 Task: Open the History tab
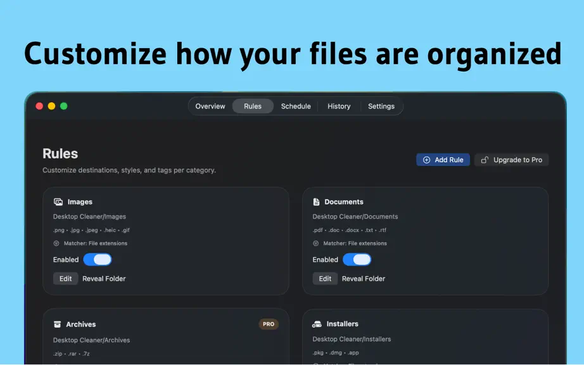pos(339,106)
